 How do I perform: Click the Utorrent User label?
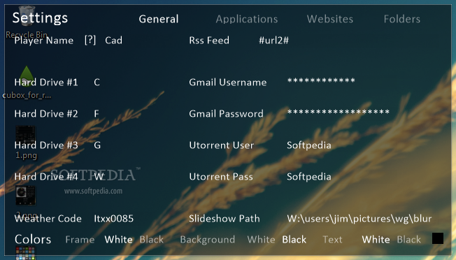[x=222, y=145]
